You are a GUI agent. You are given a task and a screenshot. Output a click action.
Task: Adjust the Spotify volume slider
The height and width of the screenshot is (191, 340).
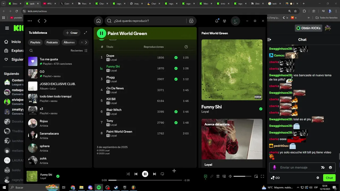(243, 176)
